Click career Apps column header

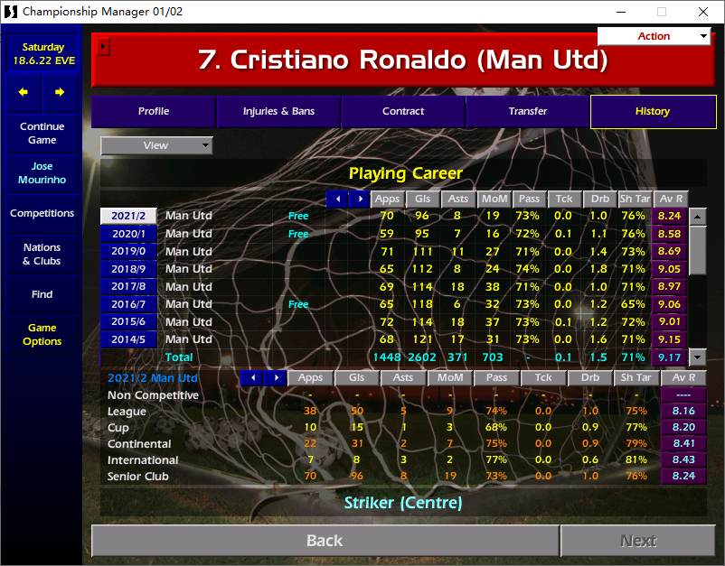387,199
